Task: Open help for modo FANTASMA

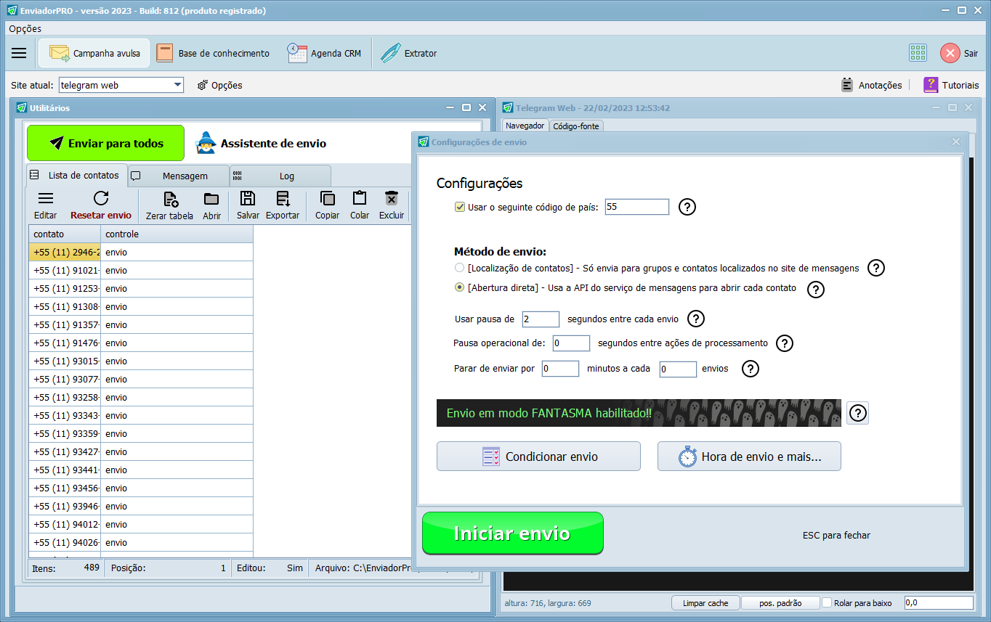Action: tap(857, 413)
